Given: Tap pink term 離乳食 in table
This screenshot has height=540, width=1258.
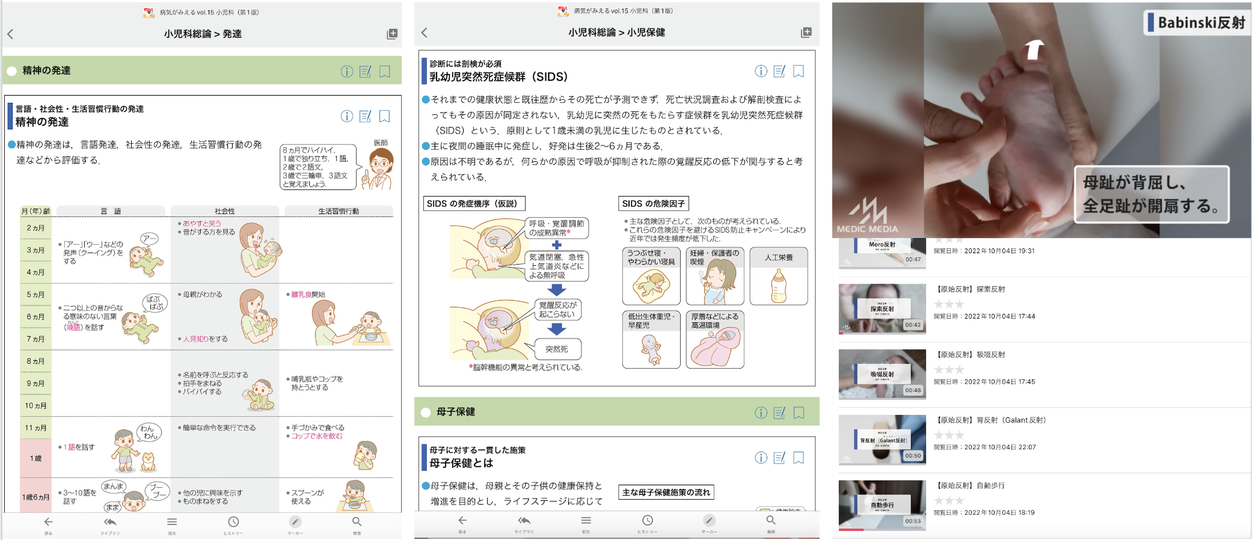Looking at the screenshot, I should (301, 295).
